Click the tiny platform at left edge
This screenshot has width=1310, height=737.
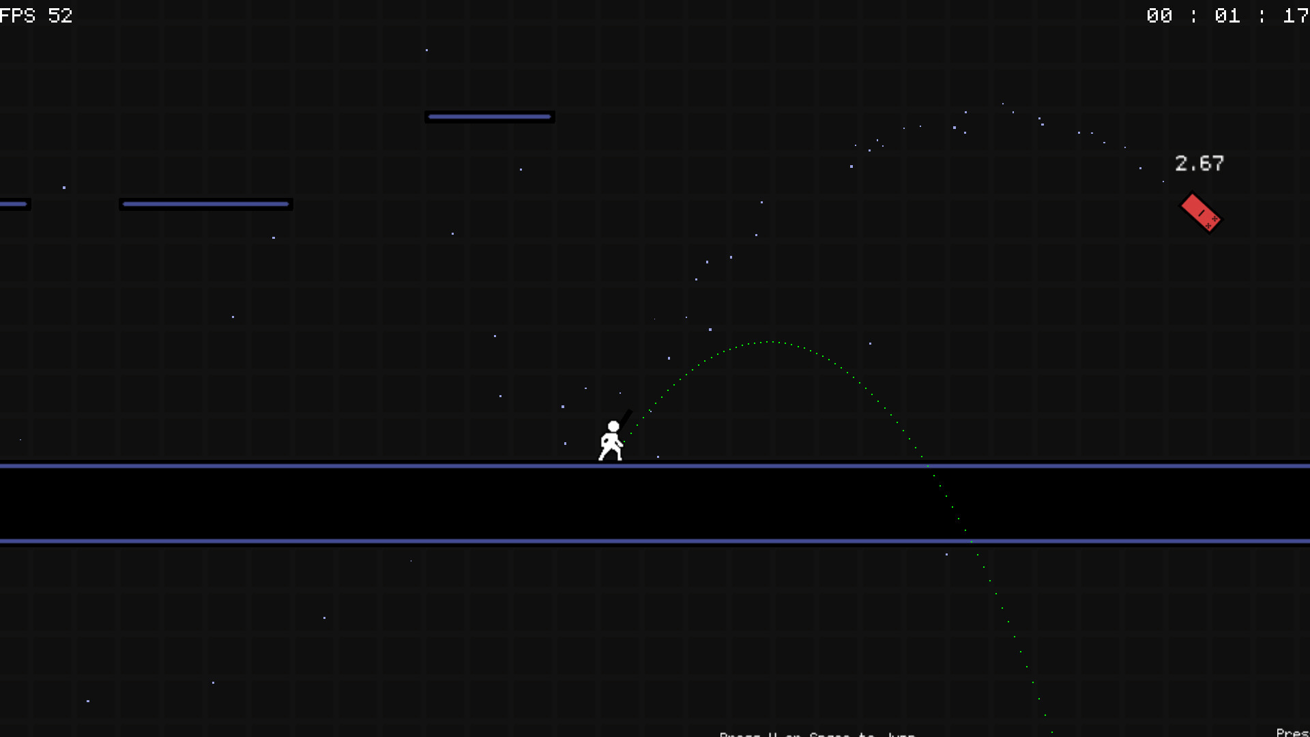coord(14,204)
